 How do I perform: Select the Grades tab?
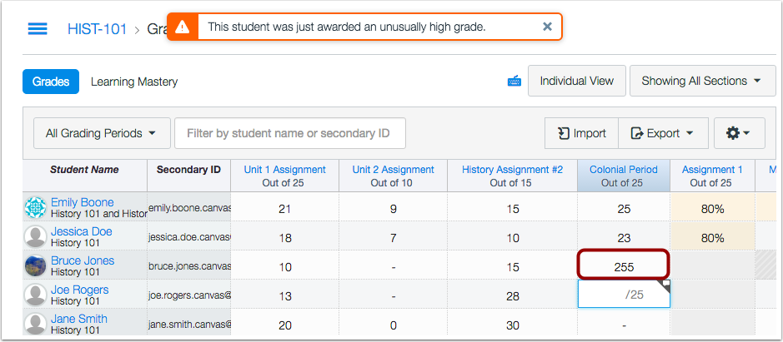pos(50,82)
